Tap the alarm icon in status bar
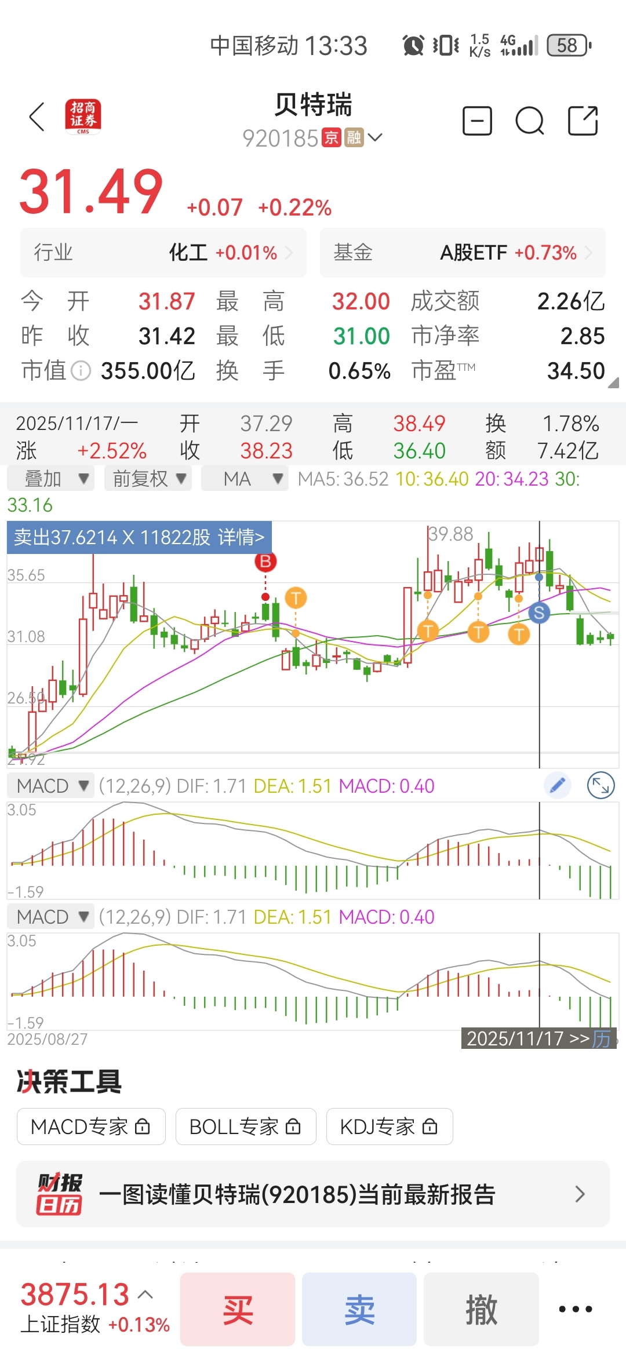 coord(413,45)
